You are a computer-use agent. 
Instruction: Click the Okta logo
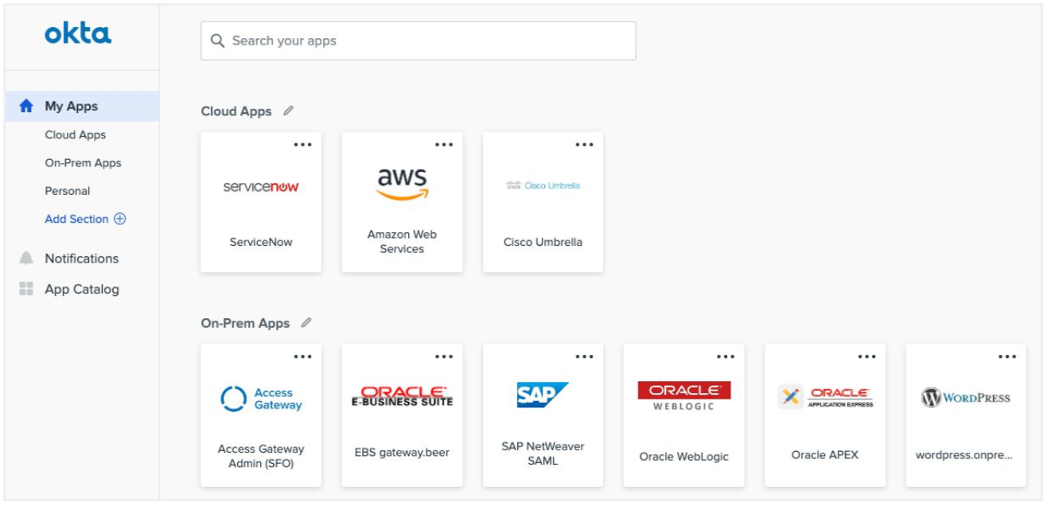pos(78,33)
